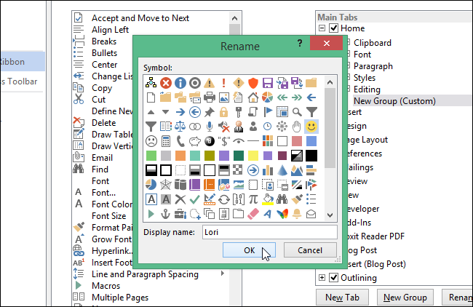Pick the binoculars symbol in Rename dialog
Viewport: 473px width, 307px height.
[x=282, y=199]
